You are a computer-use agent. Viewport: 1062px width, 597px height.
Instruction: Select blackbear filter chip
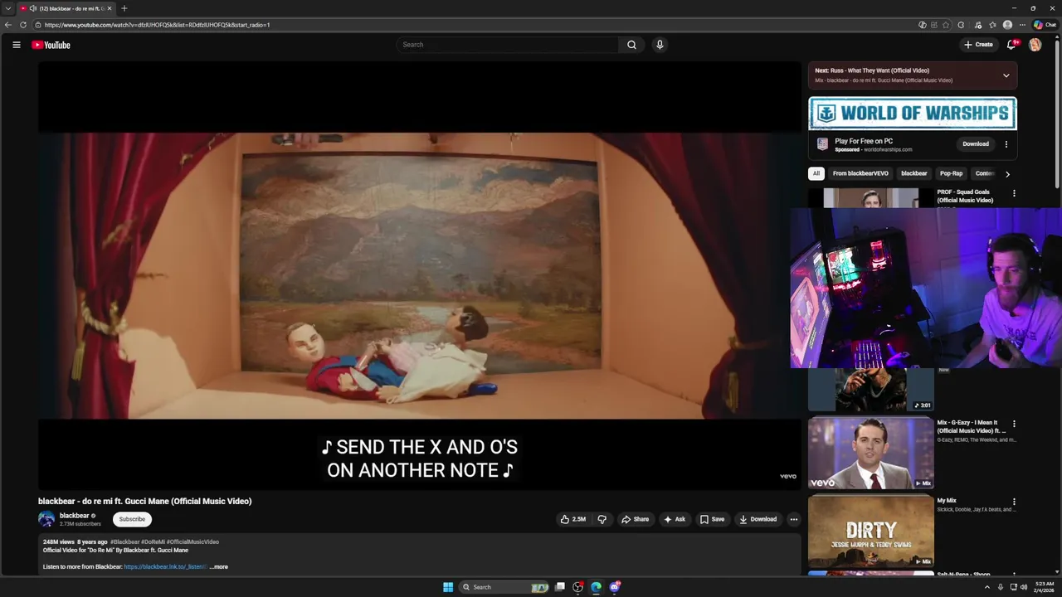[913, 174]
